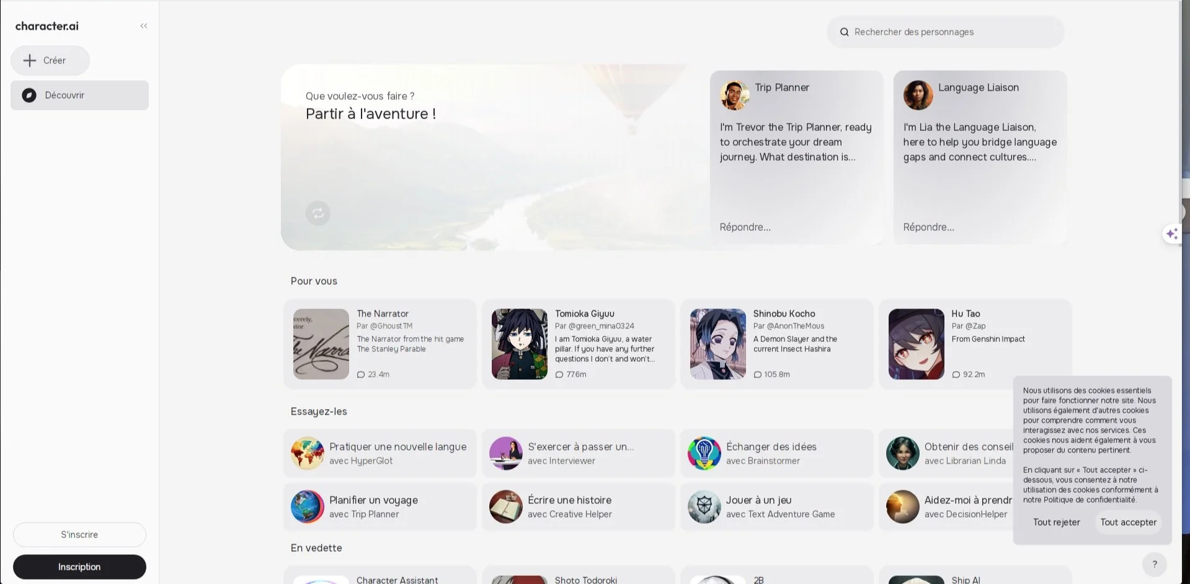The image size is (1190, 584).
Task: Click the Par @GhoustTM author text
Action: [384, 326]
